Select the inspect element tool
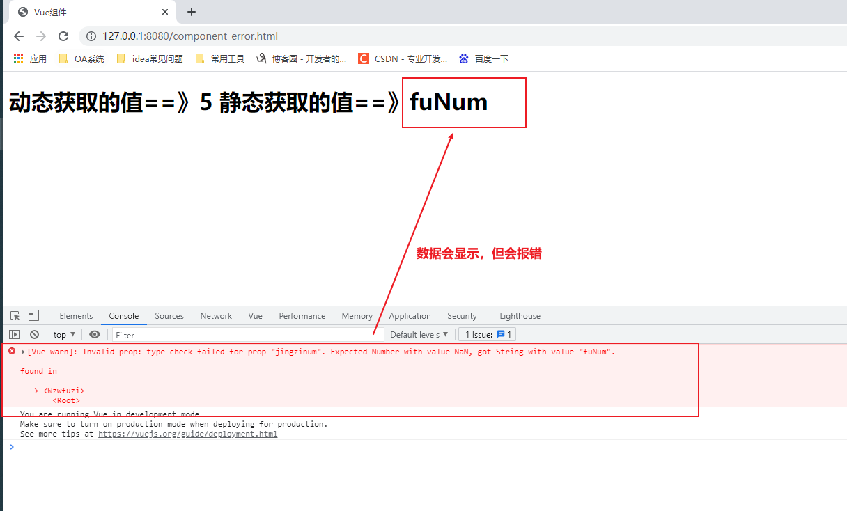847x511 pixels. pos(15,315)
